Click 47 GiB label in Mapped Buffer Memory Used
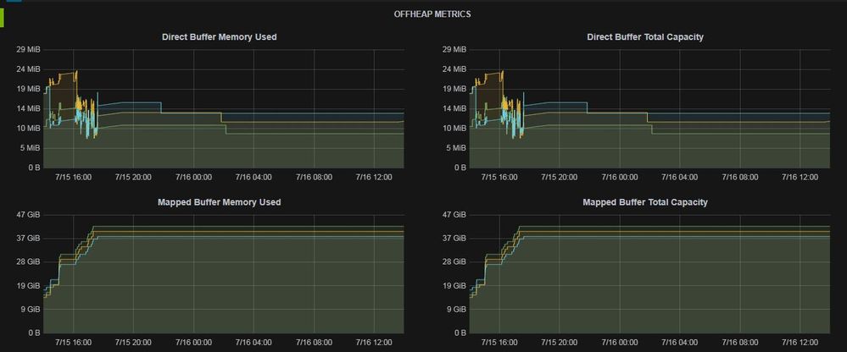The image size is (847, 352). point(29,215)
